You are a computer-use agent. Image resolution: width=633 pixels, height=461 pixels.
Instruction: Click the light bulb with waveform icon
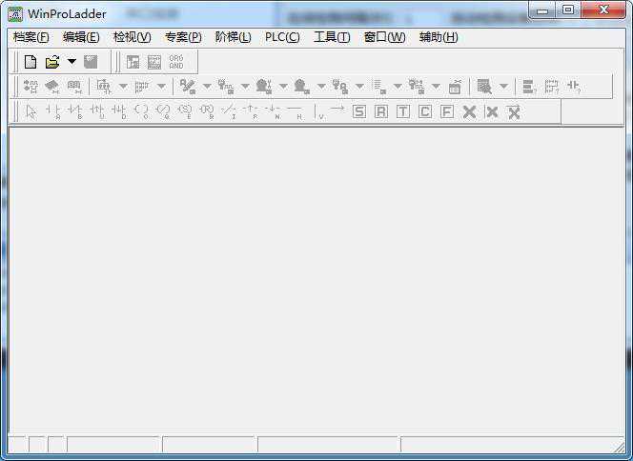(x=417, y=87)
